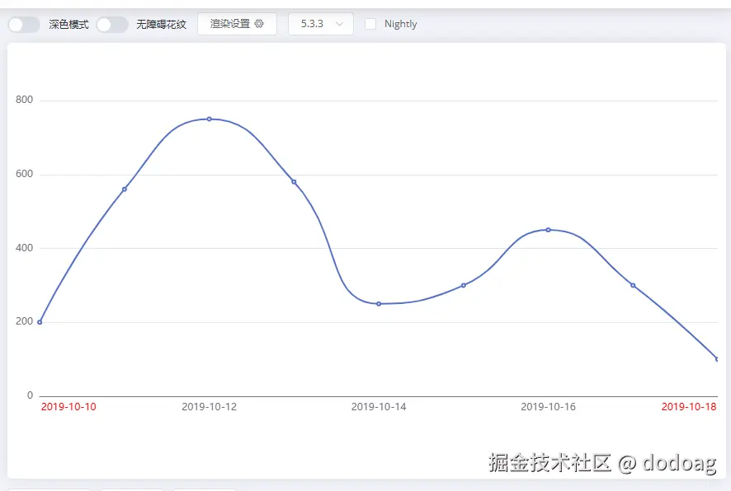This screenshot has height=491, width=731.
Task: Click the data point near 2019-10-13
Action: 293,182
